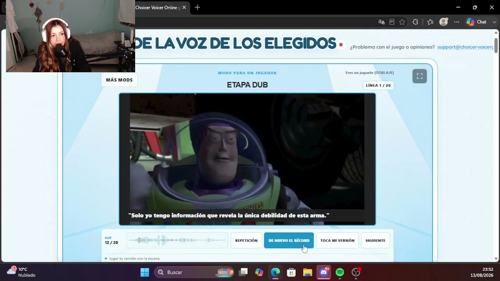Viewport: 500px width, 281px height.
Task: Add page to favorites star
Action: point(402,22)
